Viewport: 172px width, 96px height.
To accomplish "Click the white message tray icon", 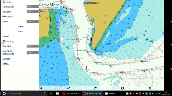I will coord(127,94).
